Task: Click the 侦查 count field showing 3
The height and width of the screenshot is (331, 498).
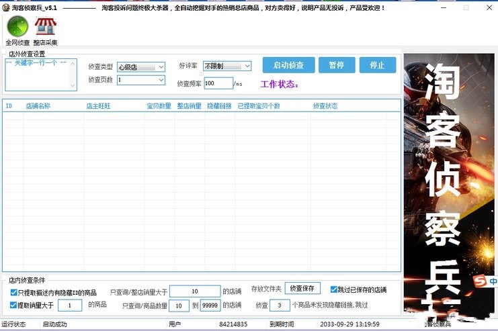Action: [x=280, y=305]
